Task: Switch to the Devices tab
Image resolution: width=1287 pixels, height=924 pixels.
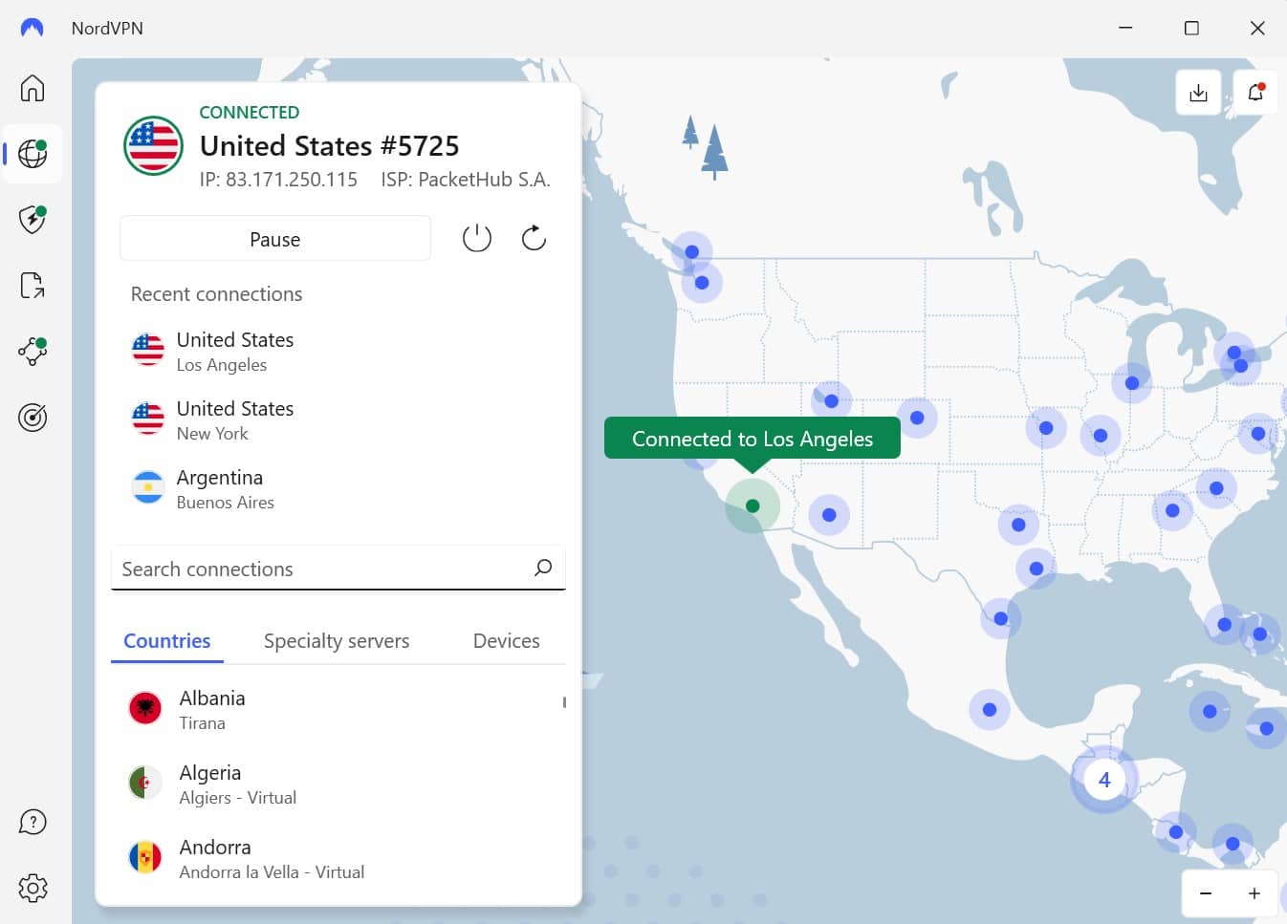Action: click(x=507, y=641)
